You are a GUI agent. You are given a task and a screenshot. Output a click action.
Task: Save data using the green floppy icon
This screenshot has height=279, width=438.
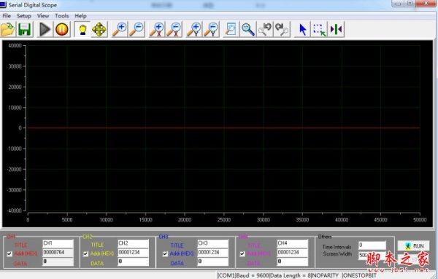pos(25,29)
